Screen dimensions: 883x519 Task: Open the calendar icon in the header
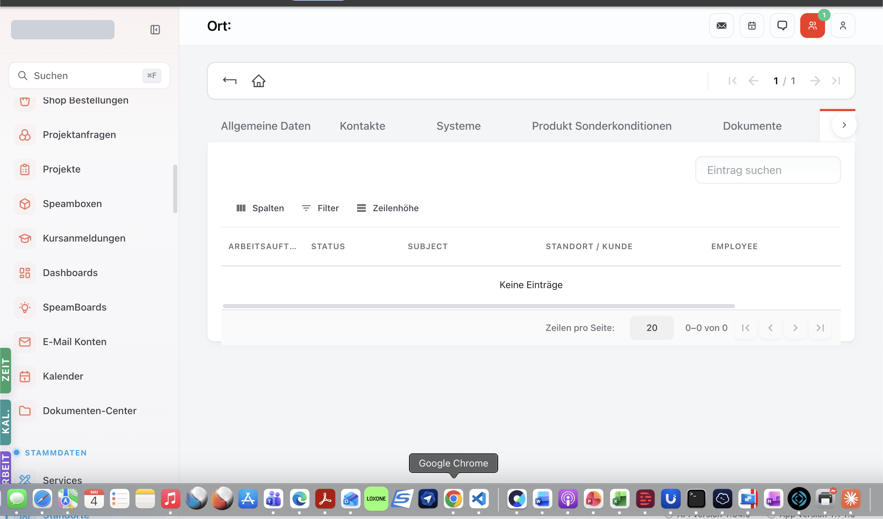click(752, 26)
